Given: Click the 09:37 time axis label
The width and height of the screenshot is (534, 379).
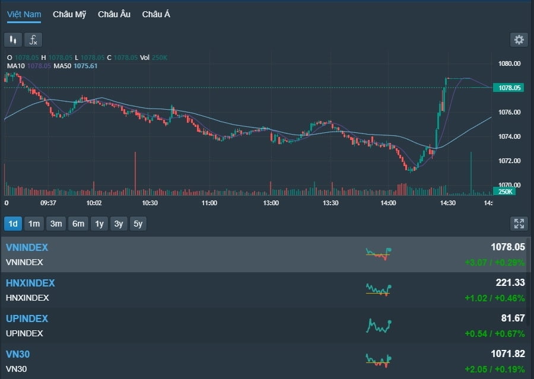Looking at the screenshot, I should 48,203.
